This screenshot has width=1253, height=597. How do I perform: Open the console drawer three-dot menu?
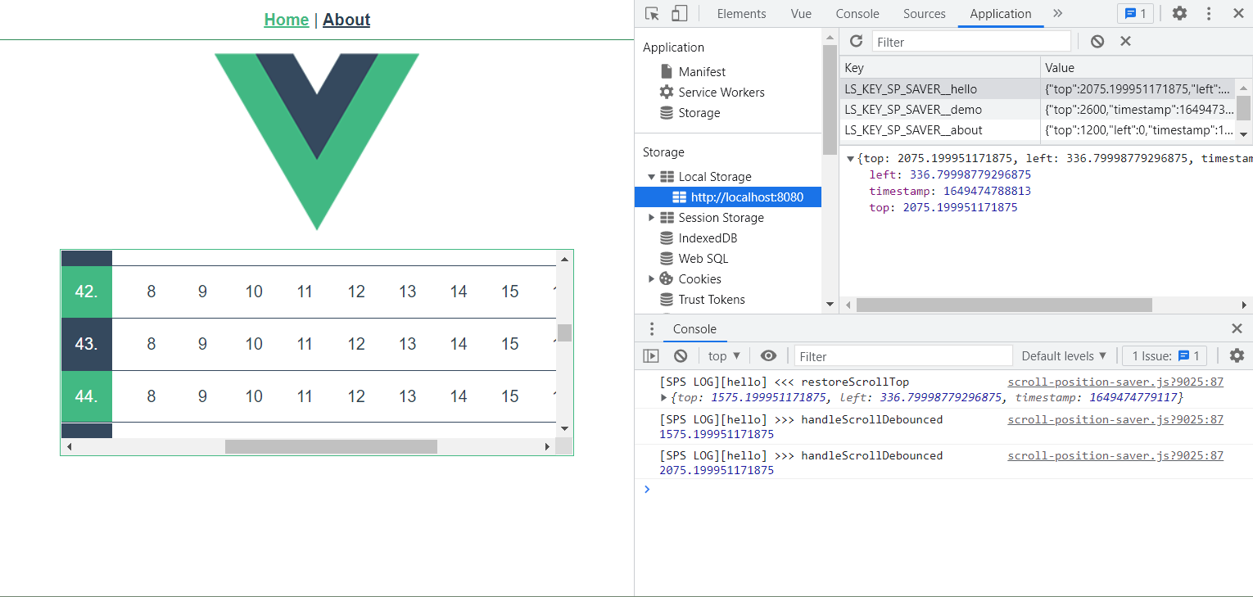pyautogui.click(x=652, y=329)
